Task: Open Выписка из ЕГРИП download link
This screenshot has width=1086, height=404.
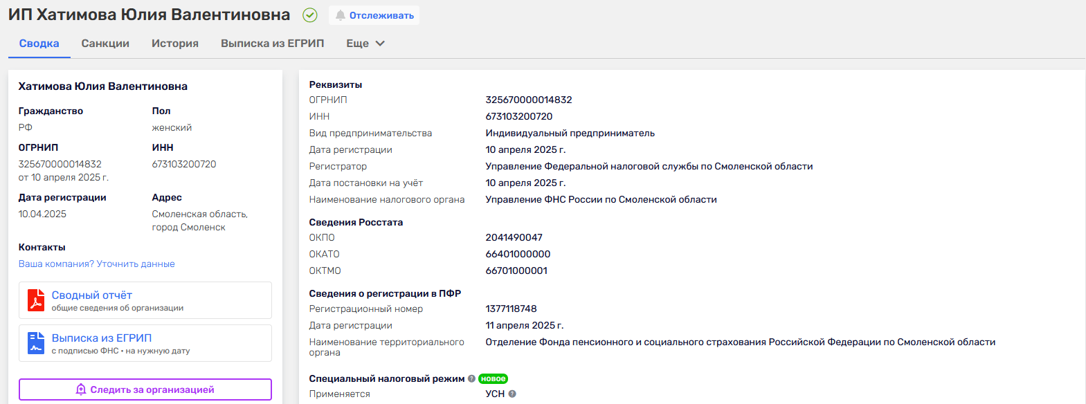Action: pos(102,338)
